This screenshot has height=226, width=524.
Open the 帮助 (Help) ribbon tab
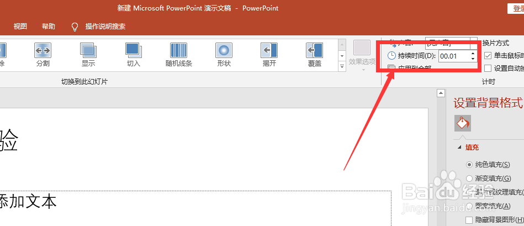click(x=49, y=27)
